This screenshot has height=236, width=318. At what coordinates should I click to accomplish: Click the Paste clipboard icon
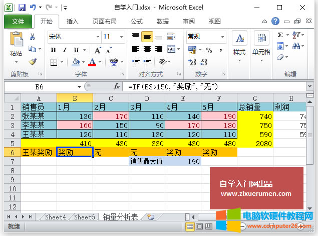click(x=16, y=44)
